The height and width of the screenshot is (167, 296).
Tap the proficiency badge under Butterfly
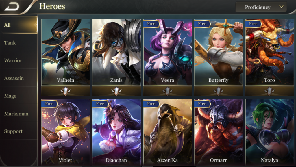coord(219,91)
